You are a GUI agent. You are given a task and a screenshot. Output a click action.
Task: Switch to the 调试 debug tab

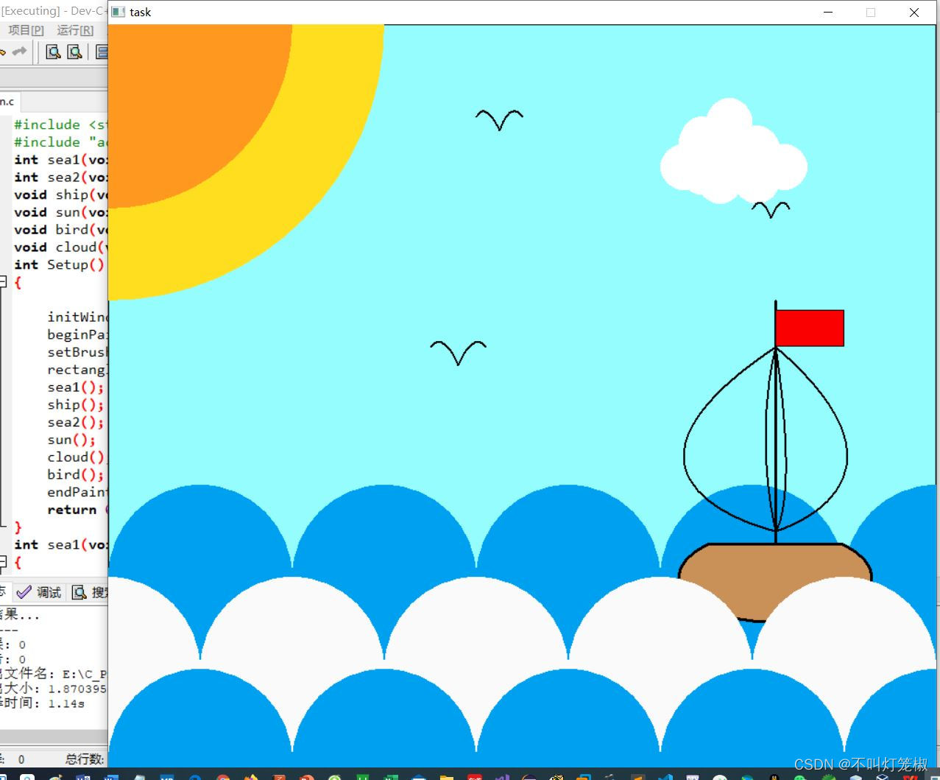point(40,592)
